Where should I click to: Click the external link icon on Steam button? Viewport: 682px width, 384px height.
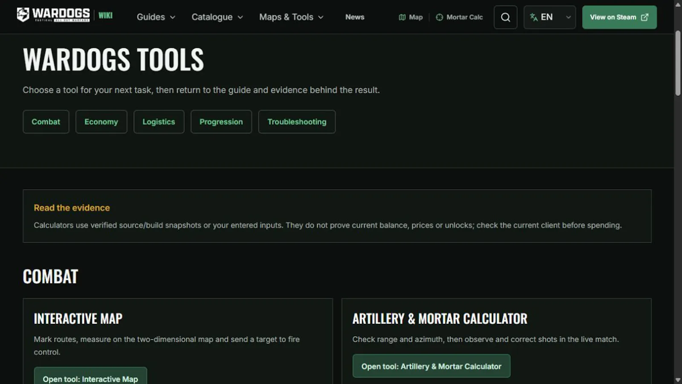click(x=644, y=17)
